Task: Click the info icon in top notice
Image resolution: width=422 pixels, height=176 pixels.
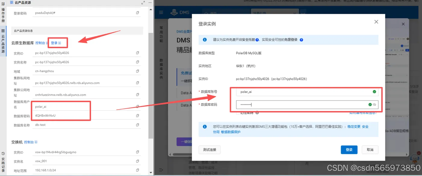Action: [x=205, y=40]
